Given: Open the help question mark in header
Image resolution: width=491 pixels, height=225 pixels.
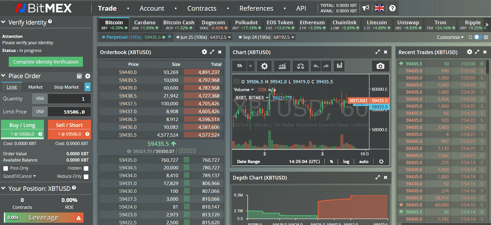Looking at the screenshot, I should coord(392,8).
